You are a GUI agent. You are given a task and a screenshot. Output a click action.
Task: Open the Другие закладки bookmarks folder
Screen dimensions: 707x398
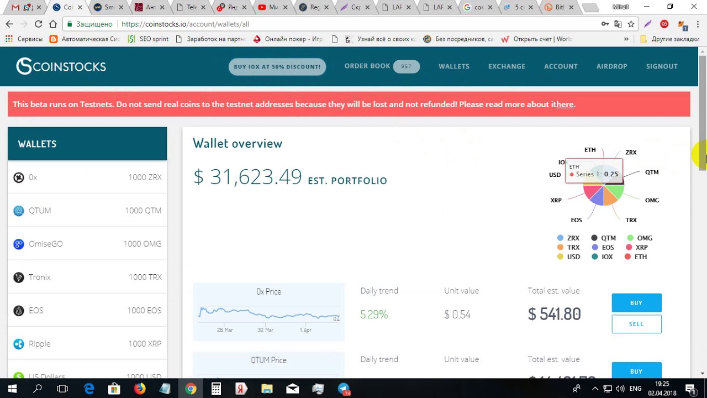click(669, 39)
